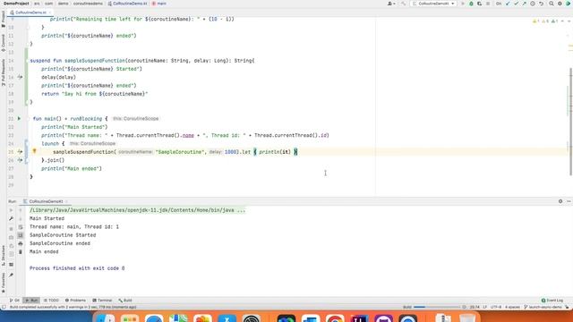Open the Favorites tool window from the left stripe
This screenshot has width=573, height=322.
coord(4,284)
